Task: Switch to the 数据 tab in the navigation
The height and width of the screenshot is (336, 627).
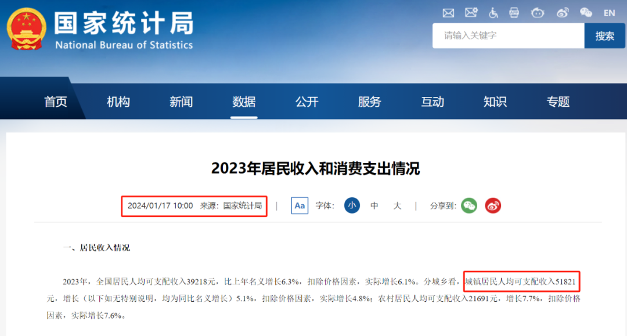Action: coord(244,101)
